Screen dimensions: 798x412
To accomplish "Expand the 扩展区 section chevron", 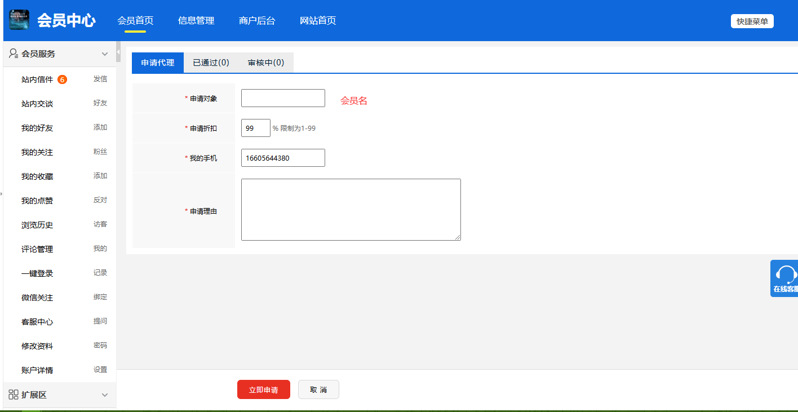I will (x=104, y=395).
